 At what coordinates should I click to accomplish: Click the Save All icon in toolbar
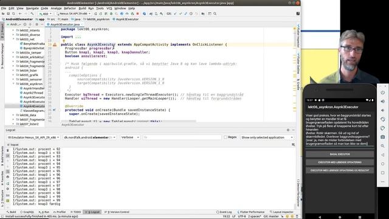pyautogui.click(x=8, y=13)
